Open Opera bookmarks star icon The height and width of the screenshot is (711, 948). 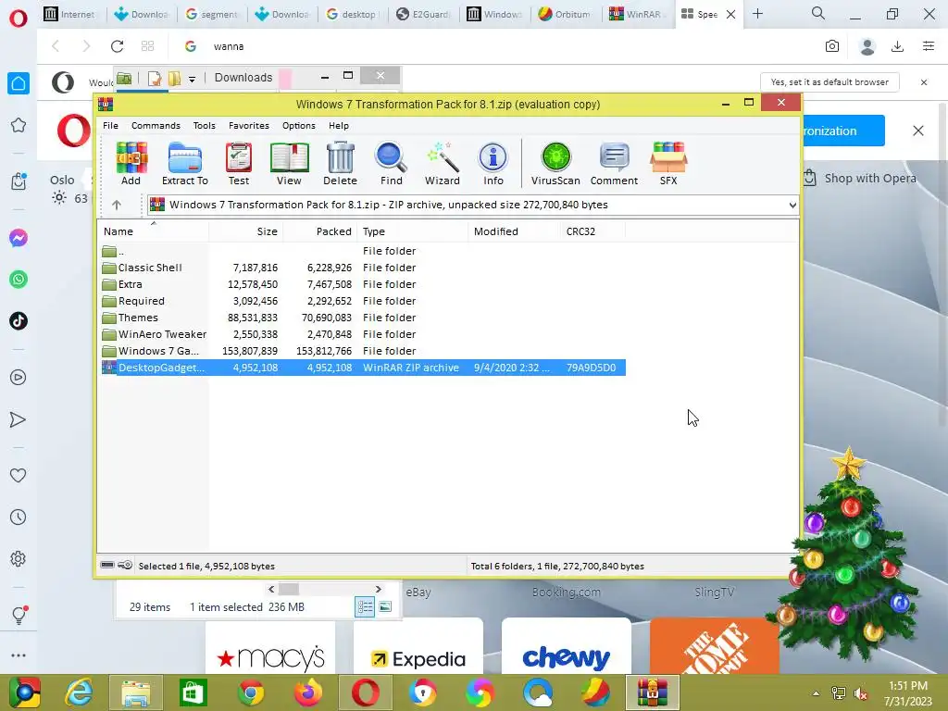tap(19, 125)
